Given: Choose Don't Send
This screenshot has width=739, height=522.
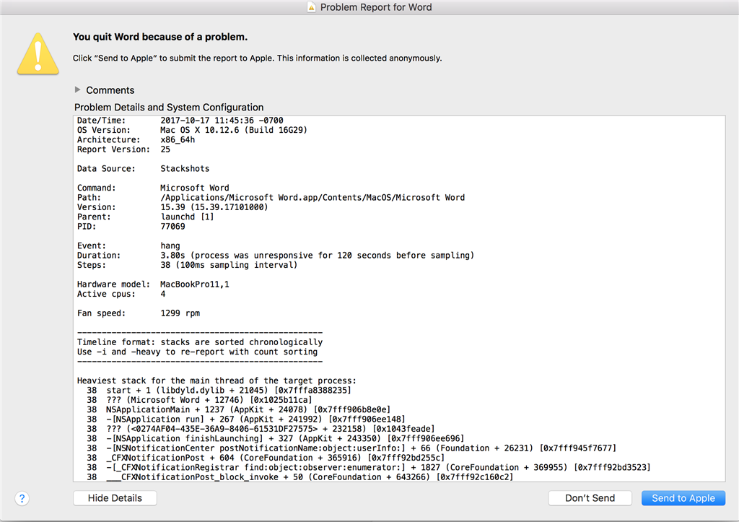Looking at the screenshot, I should point(590,498).
